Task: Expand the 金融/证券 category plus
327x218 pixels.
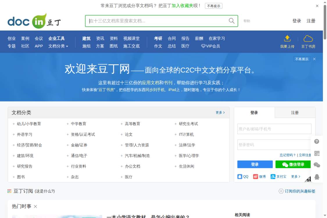Action: (x=67, y=145)
